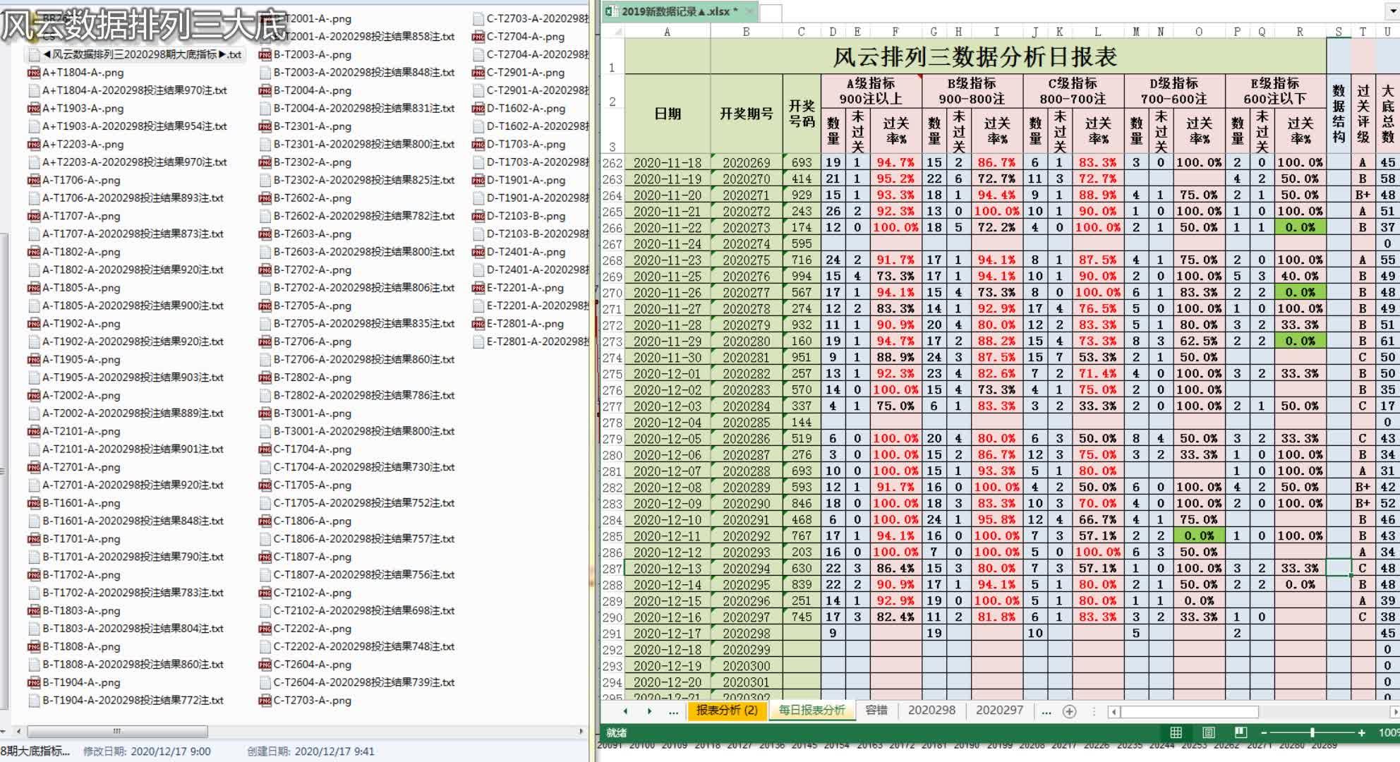Select the 2019新数据记录▲.xlsx workbook tab
1400x762 pixels.
(678, 11)
